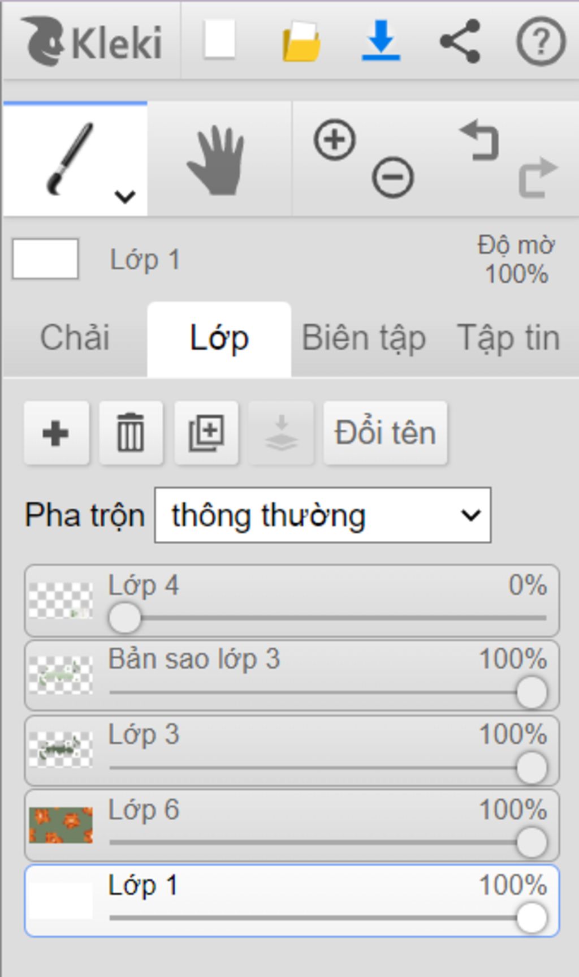
Task: Zoom in with the plus magnifier icon
Action: pyautogui.click(x=335, y=140)
